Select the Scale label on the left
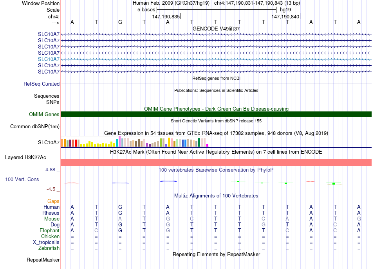The width and height of the screenshot is (372, 269). coord(53,10)
